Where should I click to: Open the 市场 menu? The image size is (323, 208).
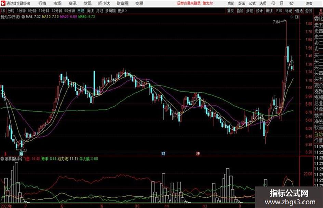[57, 3]
